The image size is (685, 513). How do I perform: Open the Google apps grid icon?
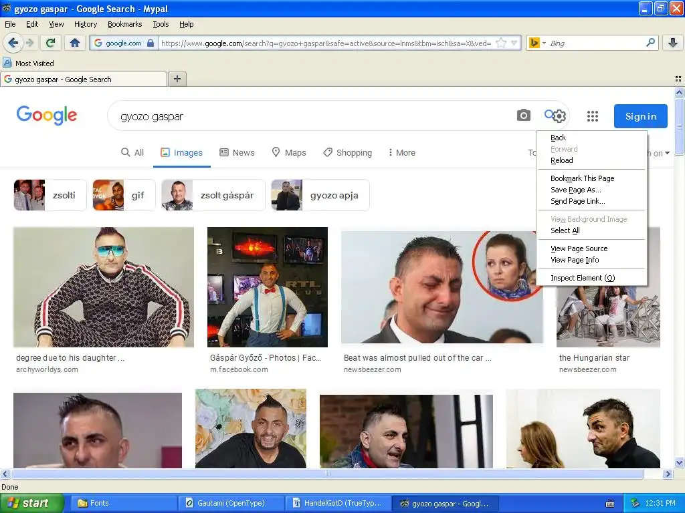(593, 116)
